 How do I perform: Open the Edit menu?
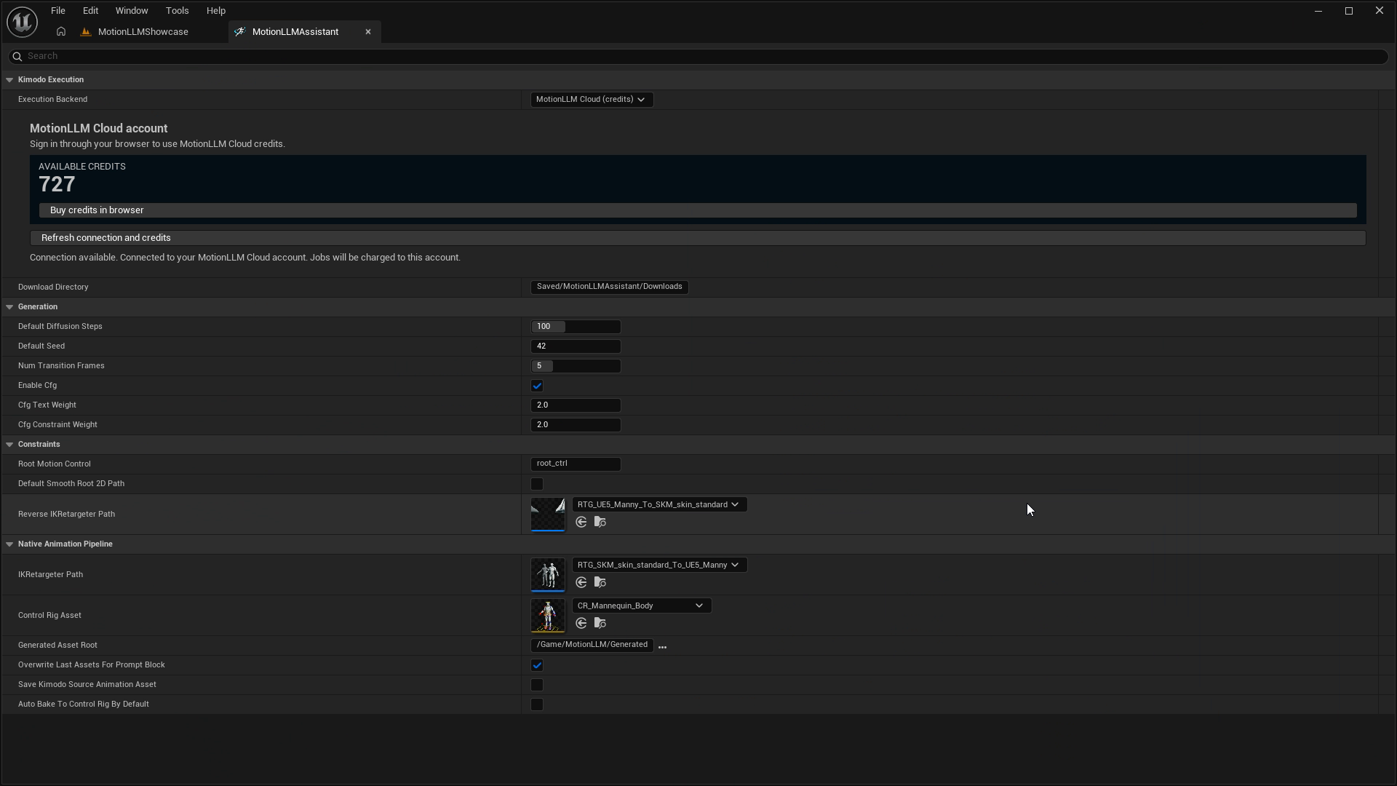[x=90, y=11]
